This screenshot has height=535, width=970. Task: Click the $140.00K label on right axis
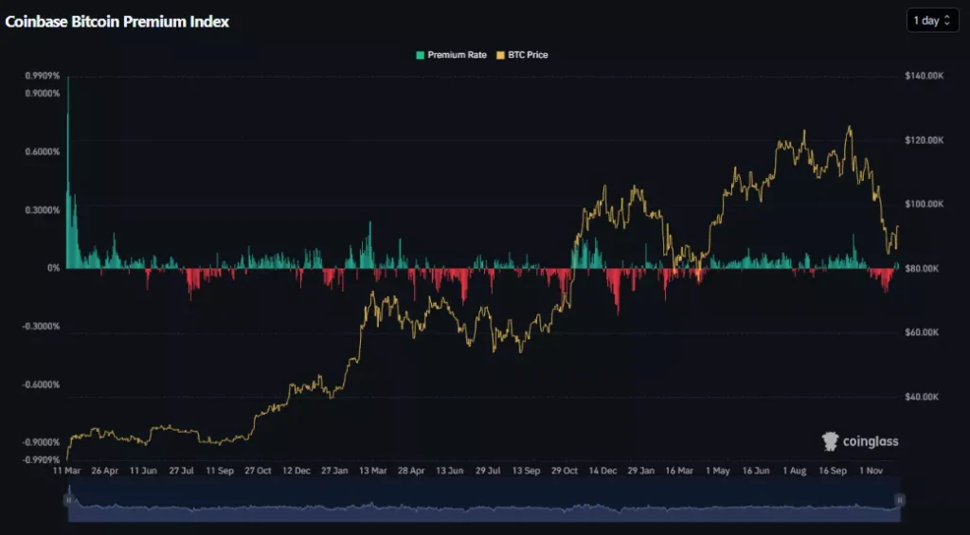(925, 76)
